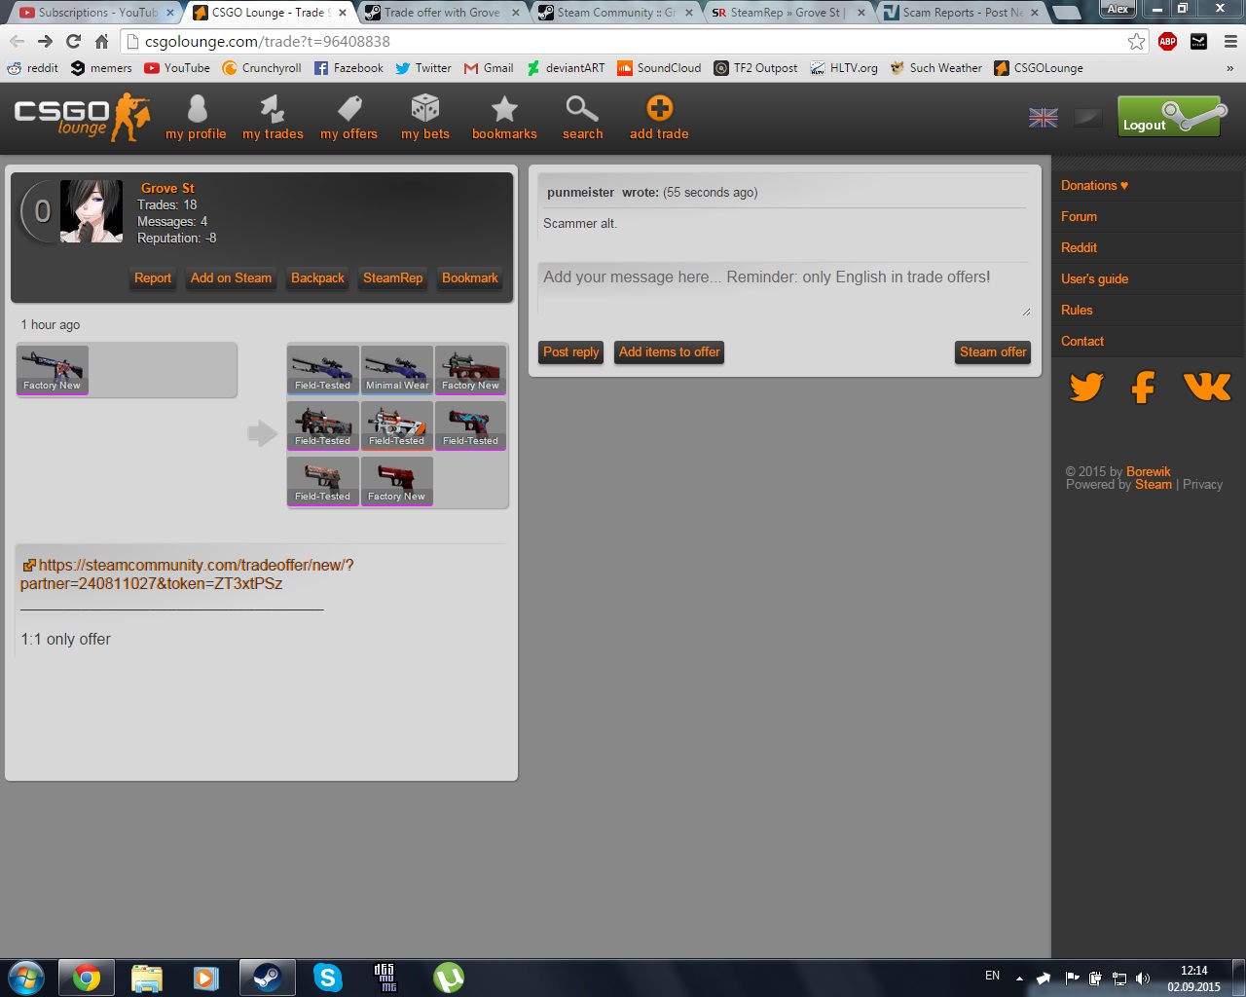
Task: Open the my profile icon
Action: (196, 109)
